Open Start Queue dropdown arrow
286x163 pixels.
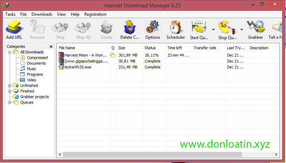pos(213,29)
